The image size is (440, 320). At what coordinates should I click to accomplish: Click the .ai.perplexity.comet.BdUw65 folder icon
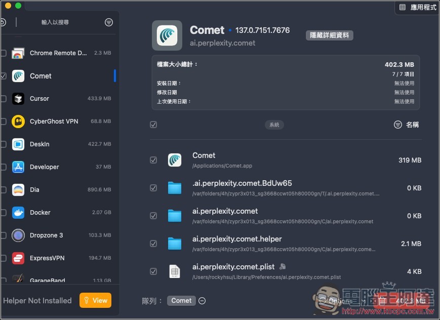pos(175,188)
